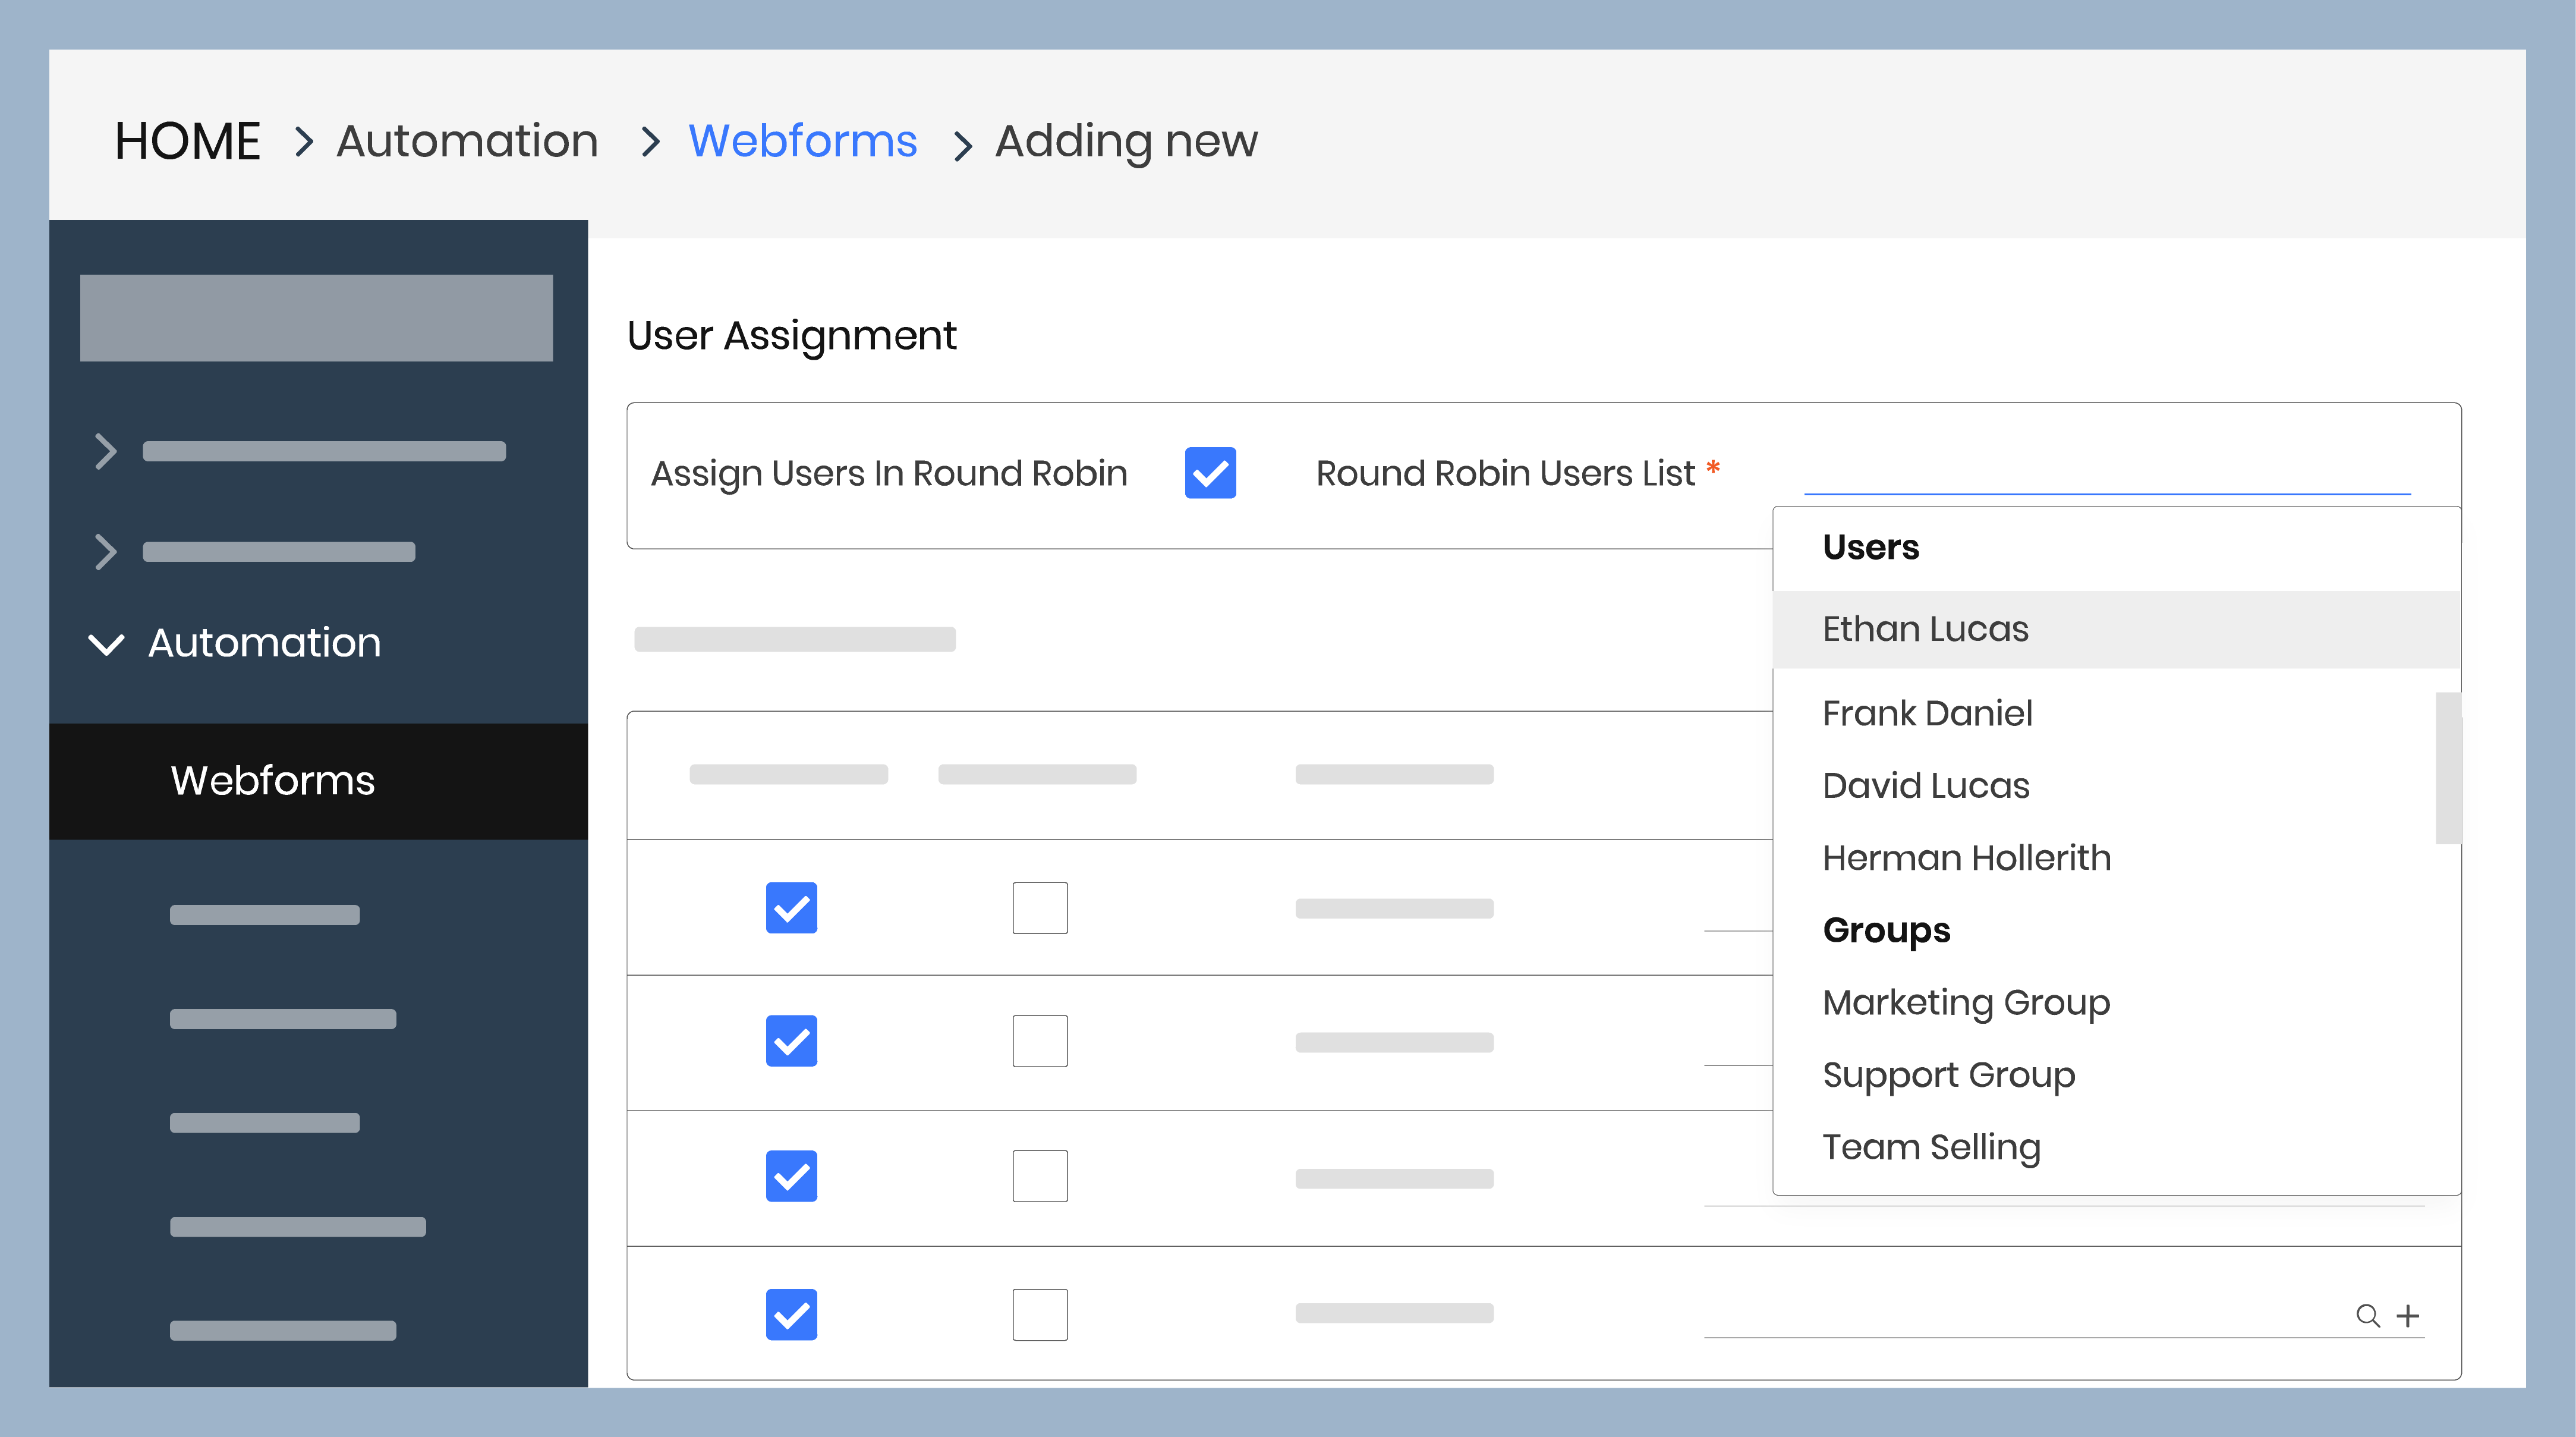Screen dimensions: 2576x1437
Task: Collapse the Automation sidebar section
Action: 106,643
